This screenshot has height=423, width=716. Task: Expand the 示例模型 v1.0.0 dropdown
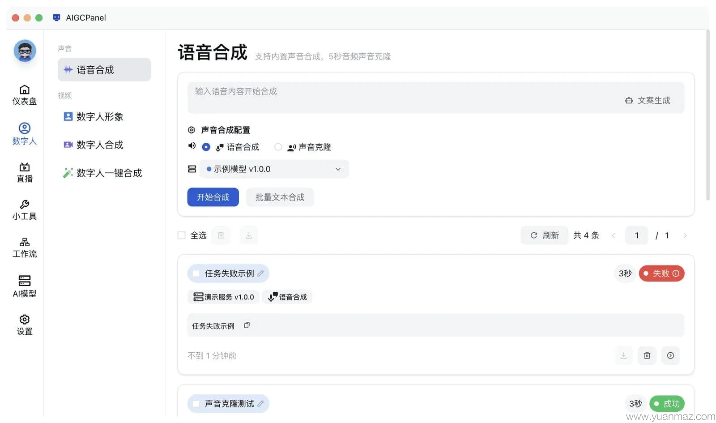(274, 169)
